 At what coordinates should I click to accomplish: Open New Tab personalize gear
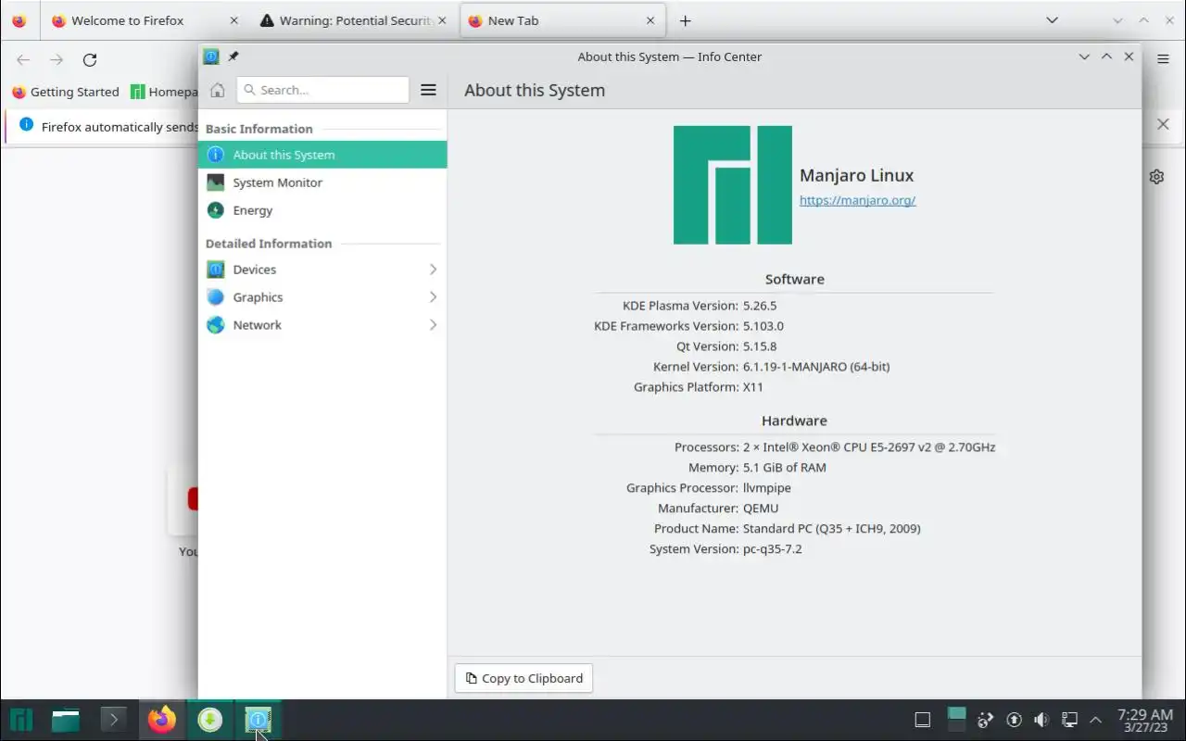1156,176
